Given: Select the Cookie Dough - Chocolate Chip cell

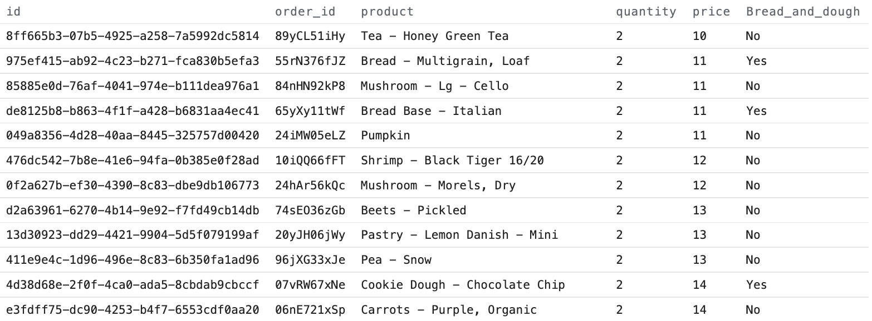Looking at the screenshot, I should [463, 285].
